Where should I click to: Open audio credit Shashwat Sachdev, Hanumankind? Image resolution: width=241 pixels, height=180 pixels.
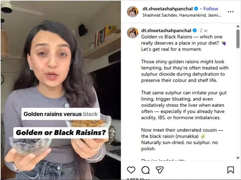click(182, 15)
